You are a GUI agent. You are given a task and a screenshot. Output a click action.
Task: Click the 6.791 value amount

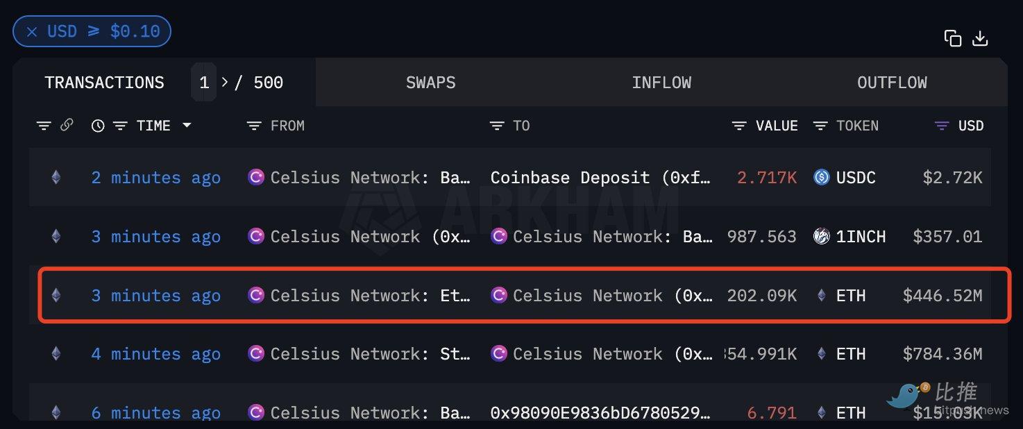(x=772, y=412)
